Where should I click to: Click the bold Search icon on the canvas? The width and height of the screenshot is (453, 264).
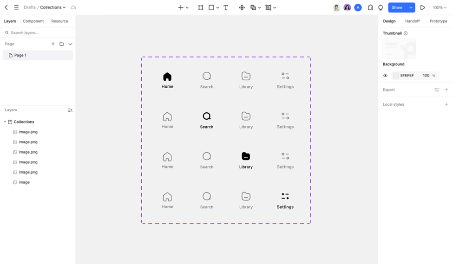[x=207, y=116]
